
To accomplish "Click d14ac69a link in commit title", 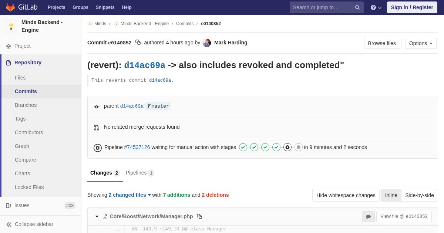I will tap(145, 65).
